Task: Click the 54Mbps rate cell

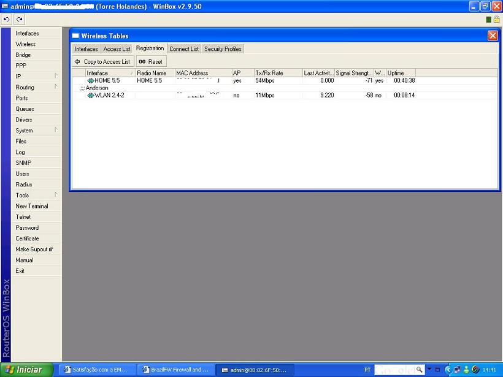Action: 265,80
